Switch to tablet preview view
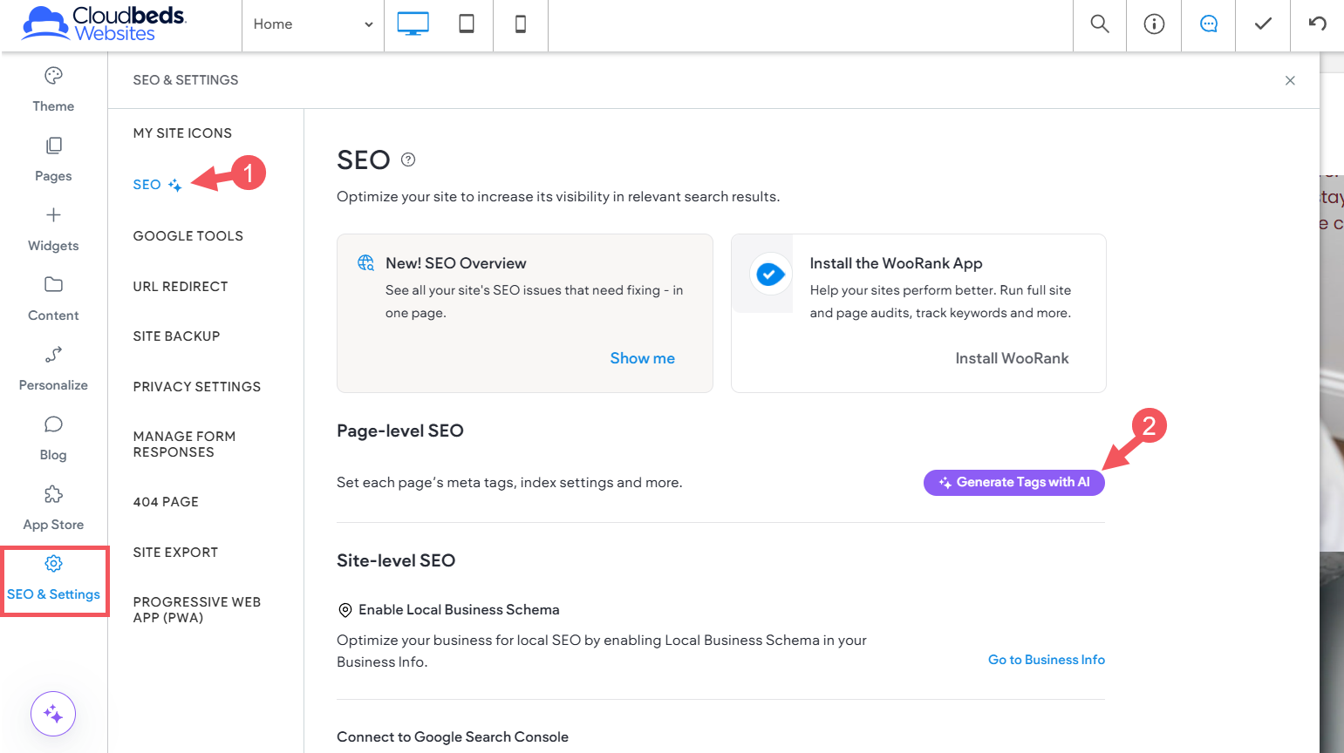 [467, 24]
